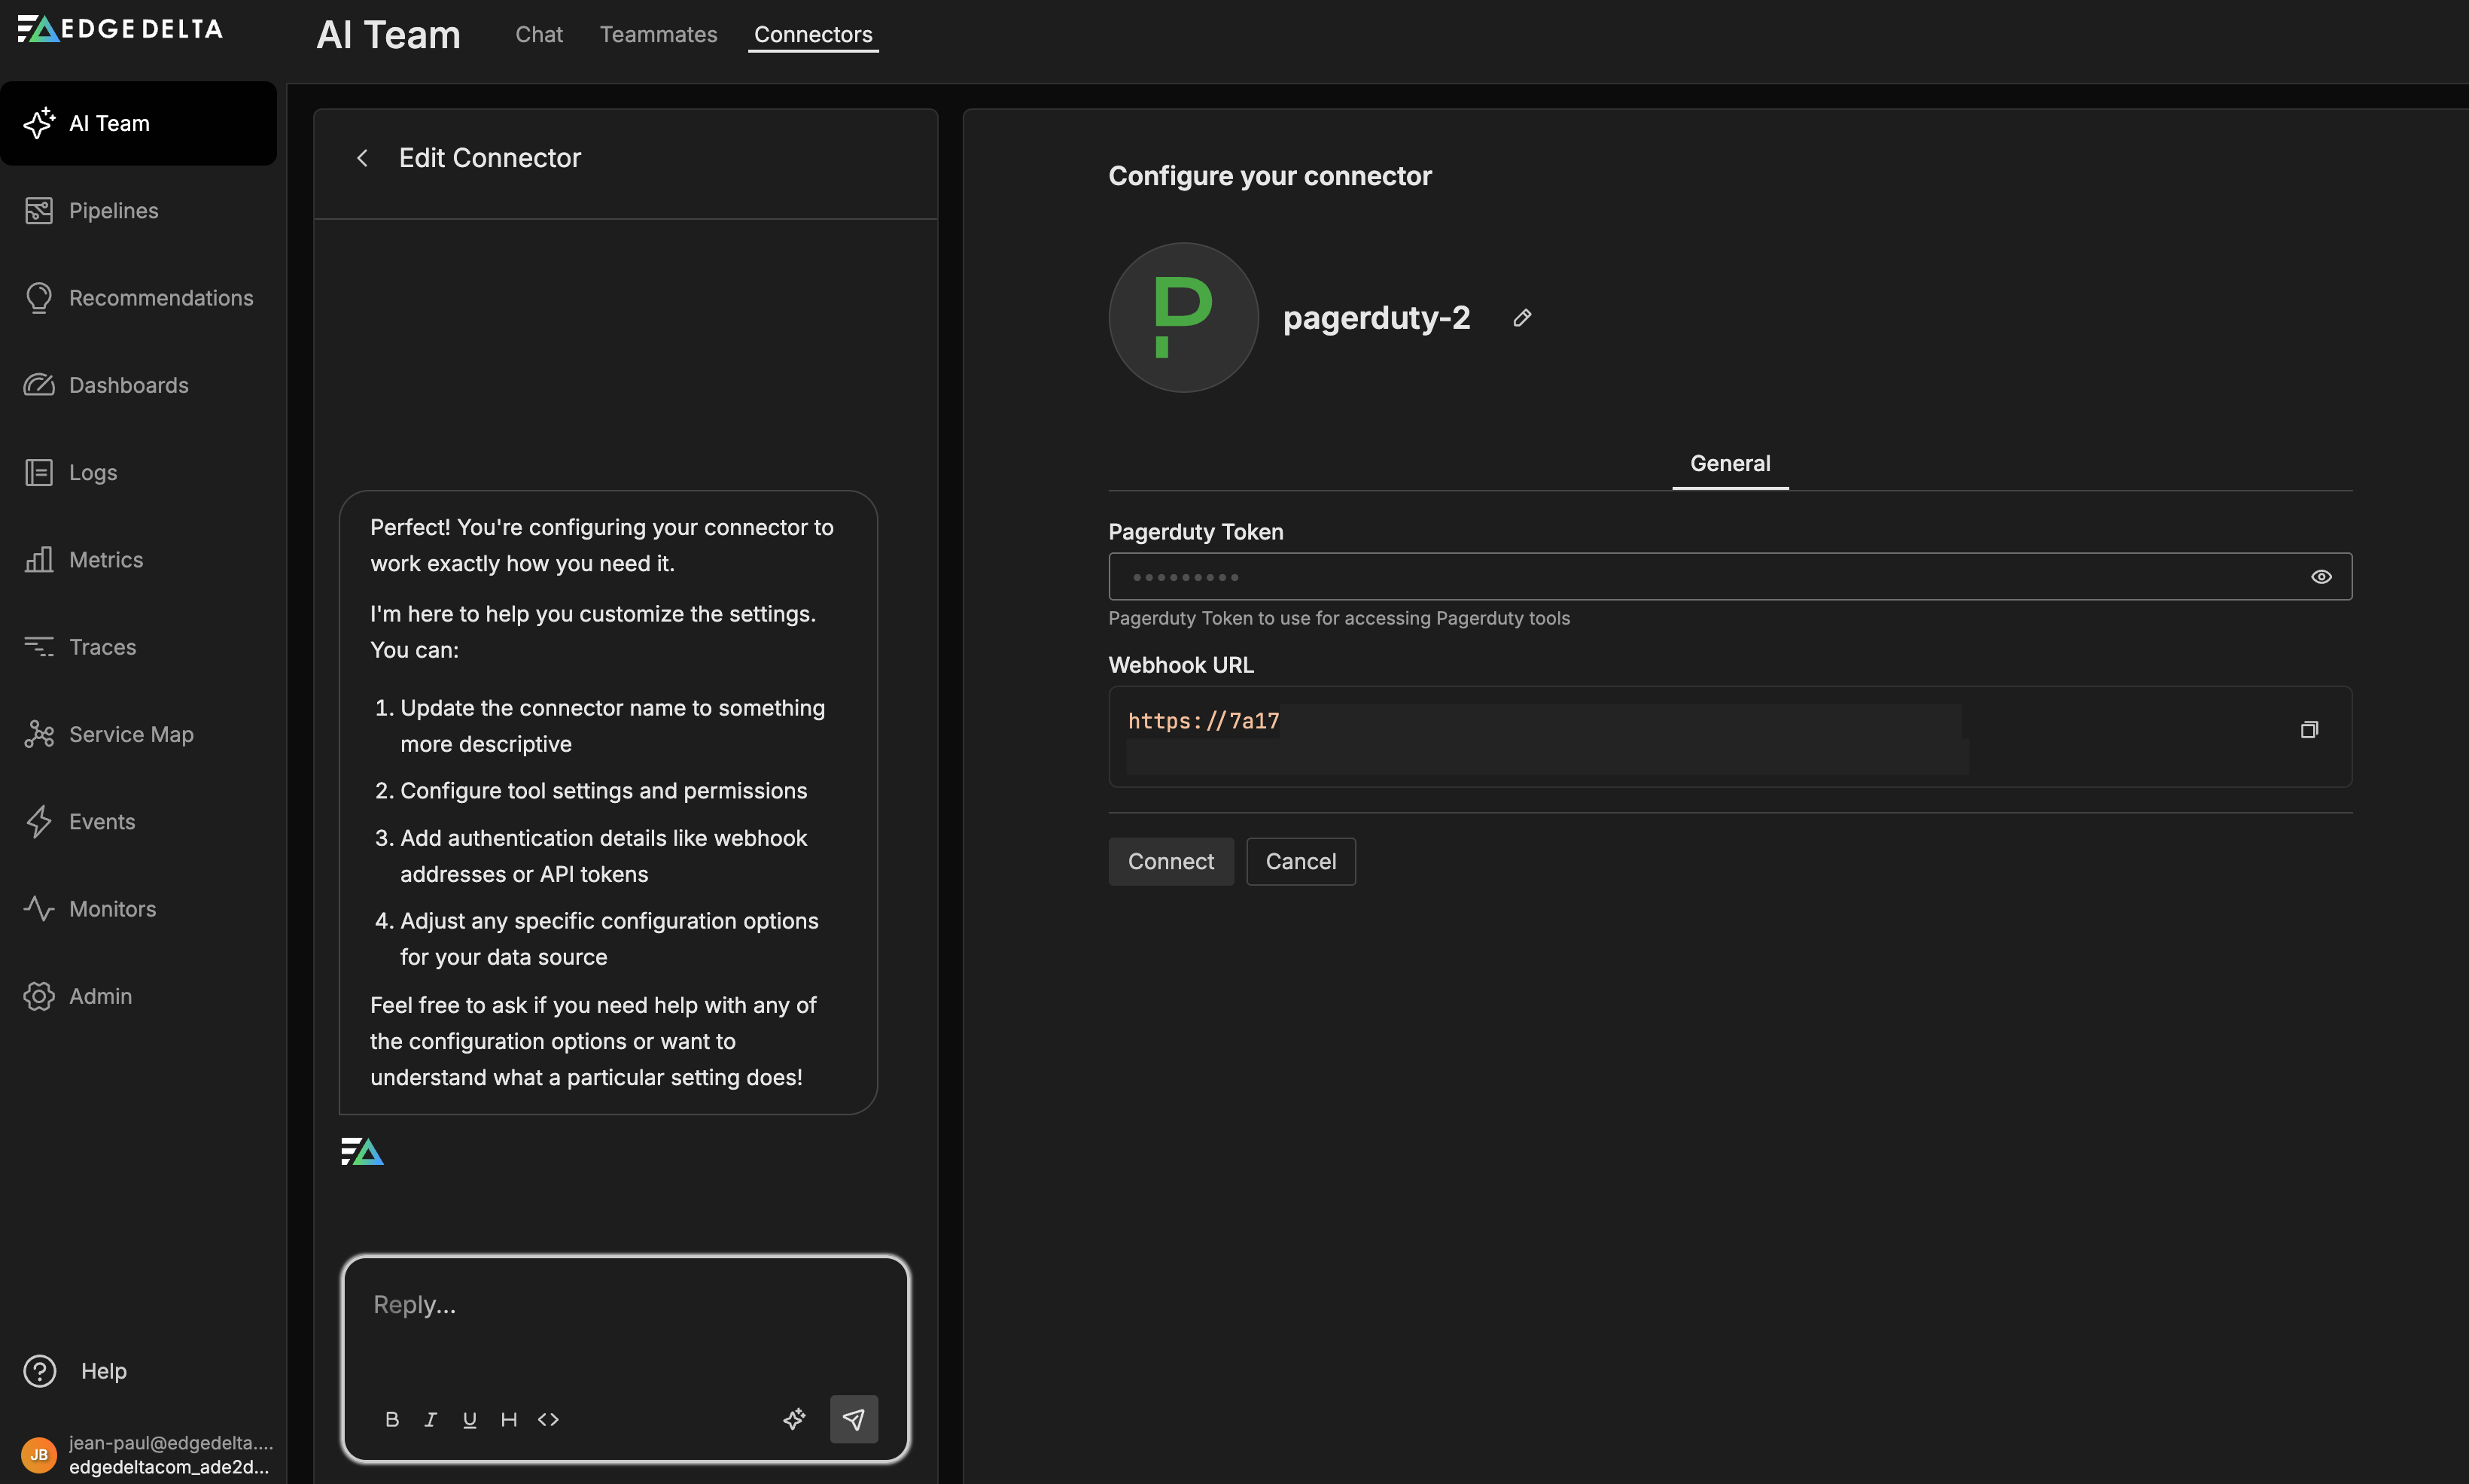2469x1484 pixels.
Task: Open Service Map in sidebar
Action: click(130, 734)
